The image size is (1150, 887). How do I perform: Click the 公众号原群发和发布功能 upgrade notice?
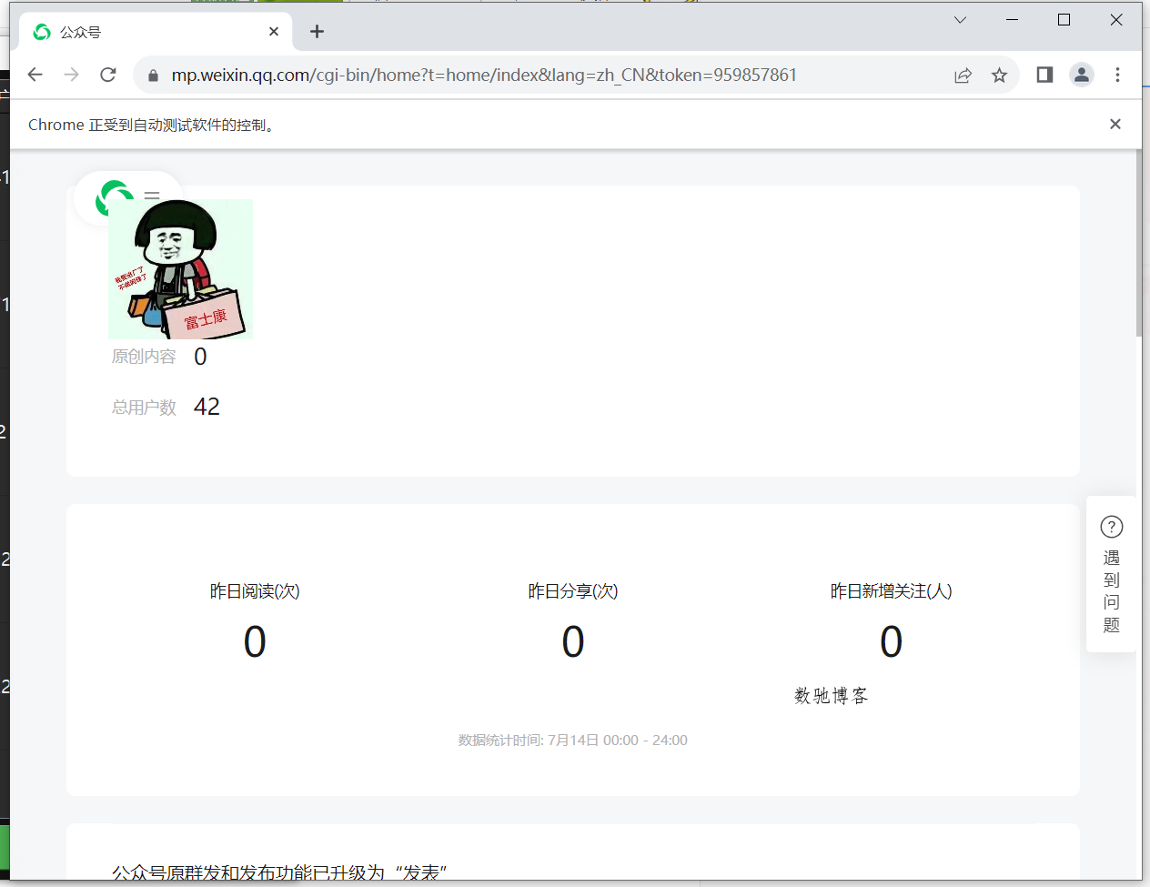coord(279,872)
